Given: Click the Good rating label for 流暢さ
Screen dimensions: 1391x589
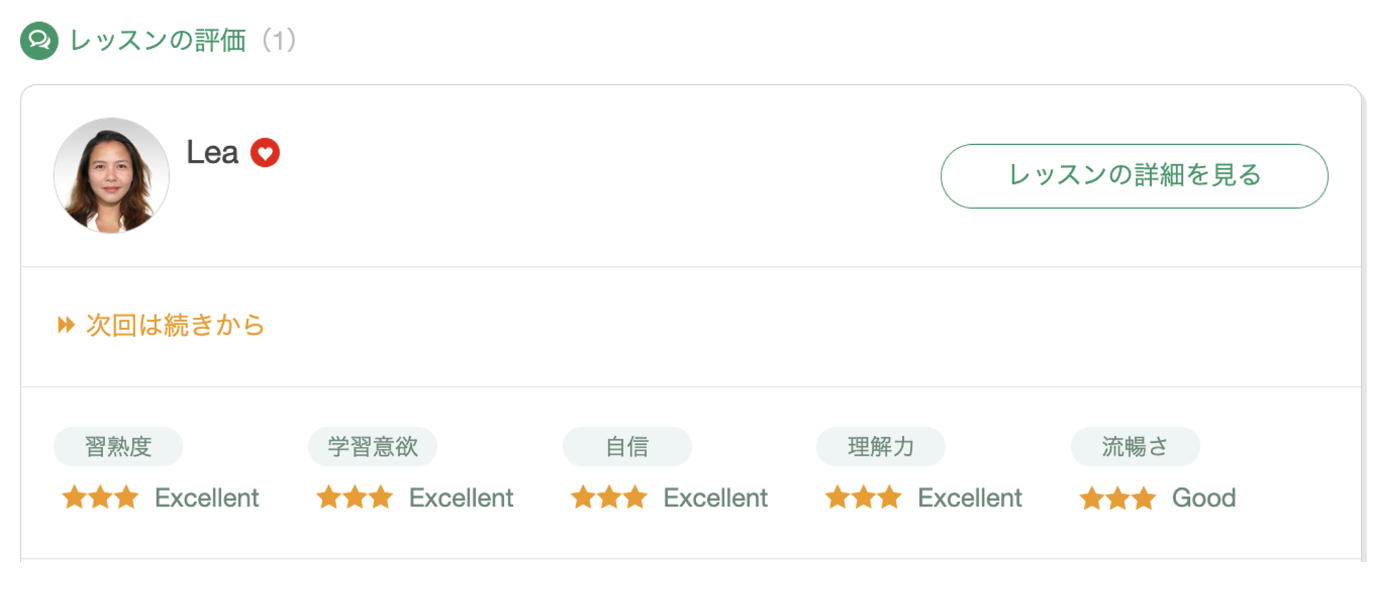Looking at the screenshot, I should click(1204, 498).
